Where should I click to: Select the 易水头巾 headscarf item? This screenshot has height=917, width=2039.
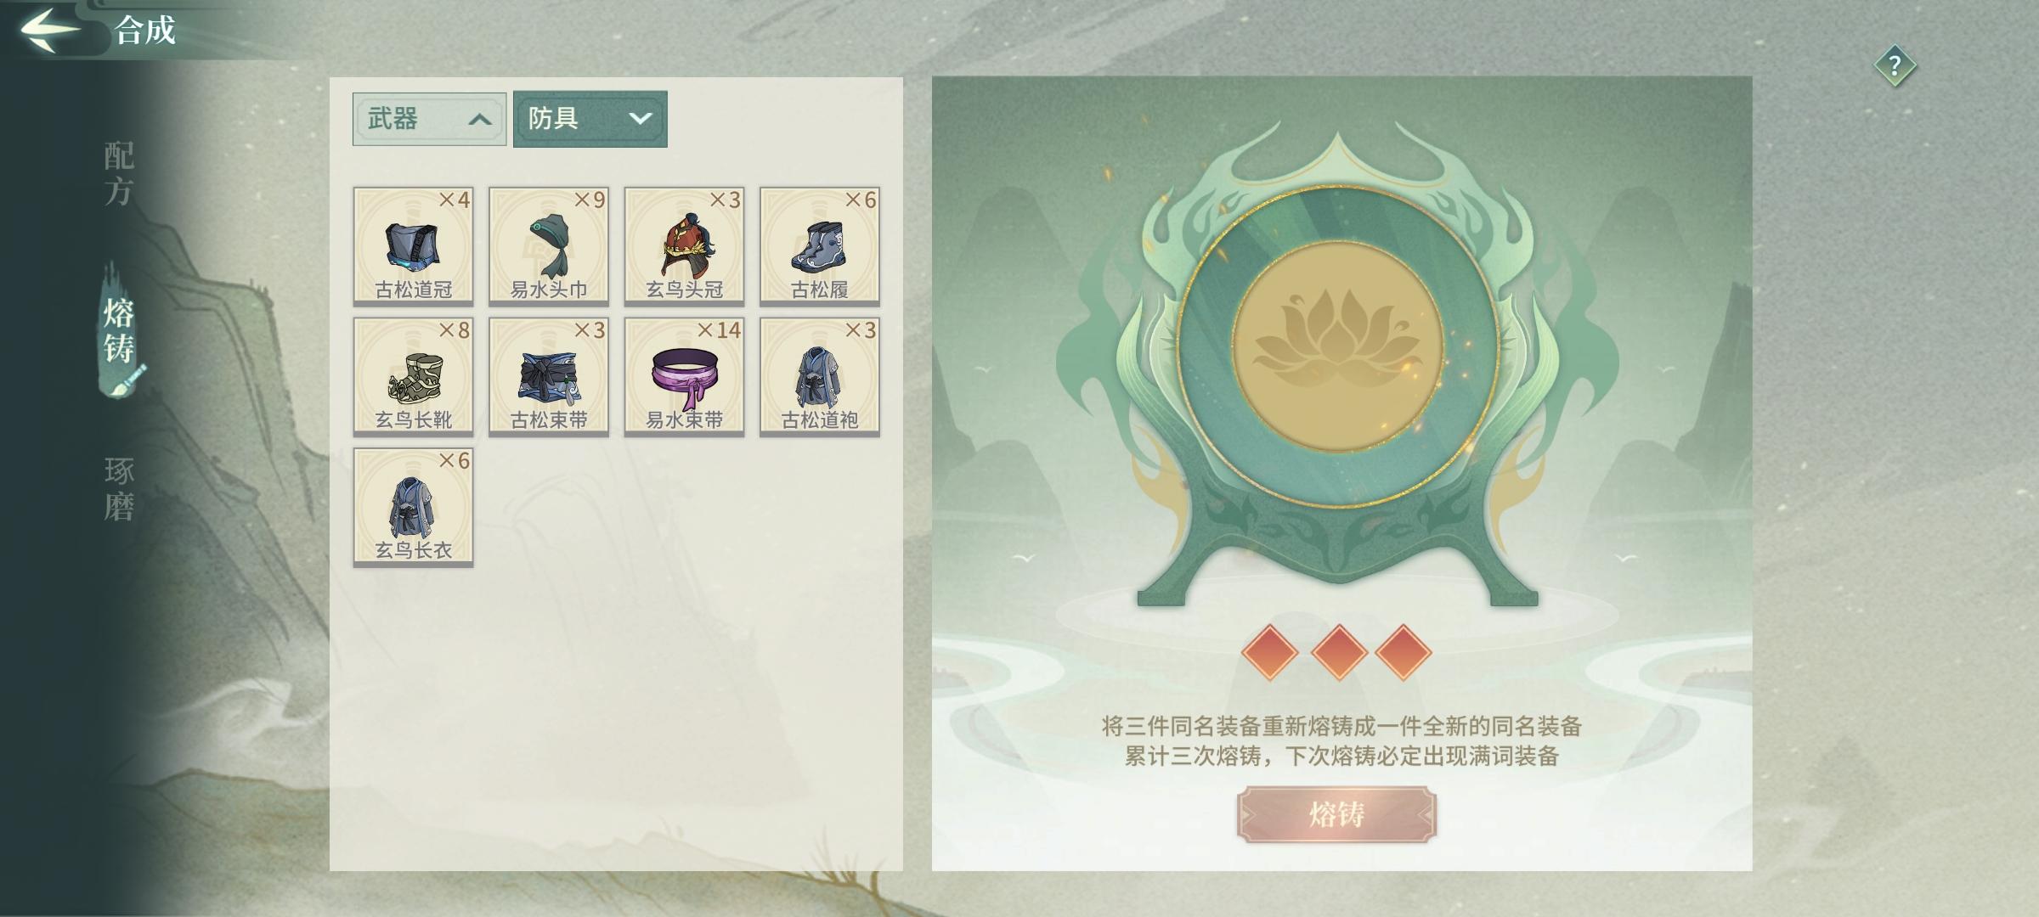(549, 246)
